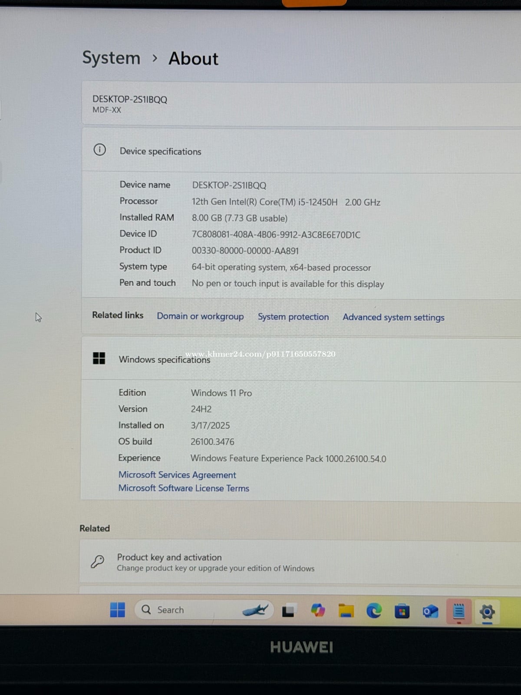Select the No pen or touch input text
The height and width of the screenshot is (695, 521).
click(x=288, y=284)
